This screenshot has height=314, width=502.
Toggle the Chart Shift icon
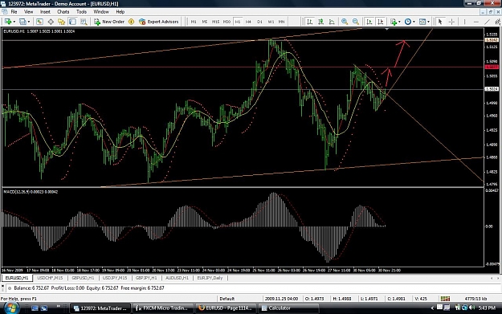(381, 22)
